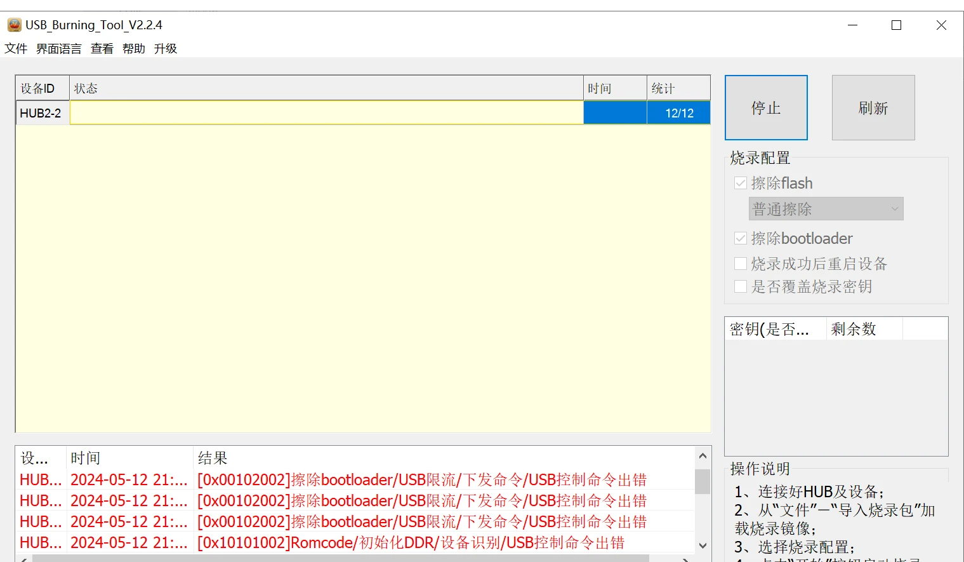
Task: Enable 烧录成功后重启设备 checkbox
Action: point(740,264)
